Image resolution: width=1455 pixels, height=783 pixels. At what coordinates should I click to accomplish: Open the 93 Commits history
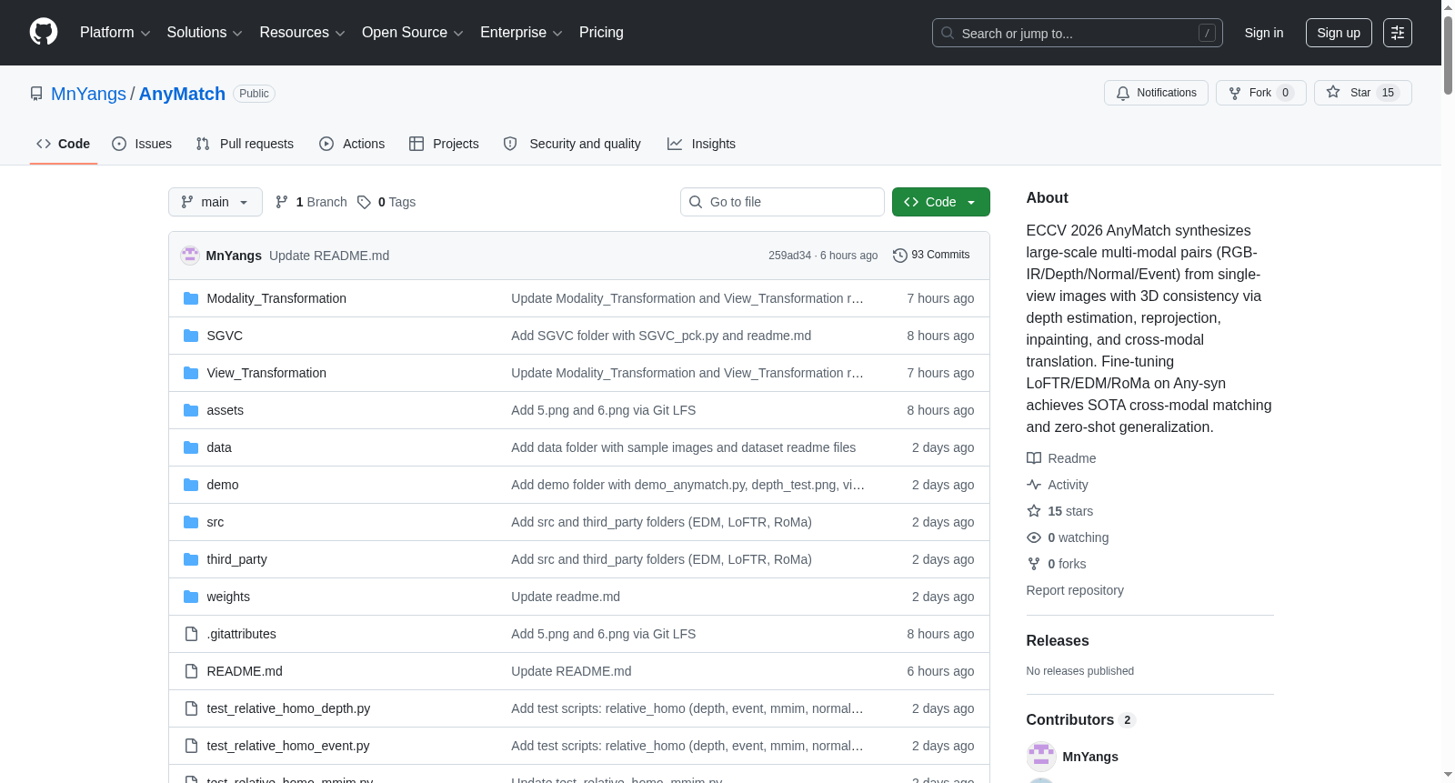coord(931,256)
